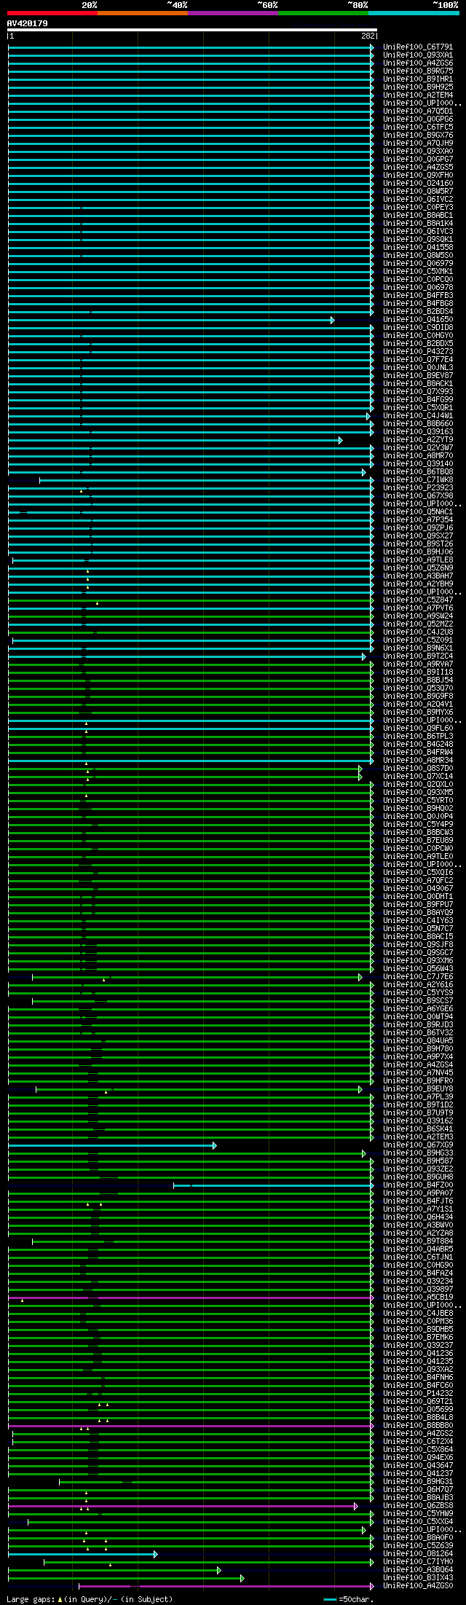The width and height of the screenshot is (466, 1605).
Task: Click label UniRef100_Q39140
Action: tap(418, 464)
